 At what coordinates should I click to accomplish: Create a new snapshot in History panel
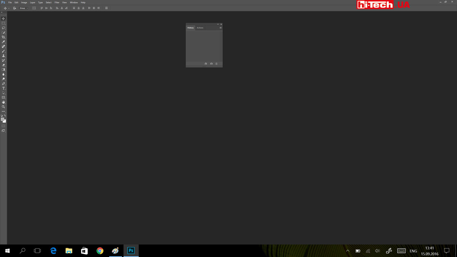click(x=211, y=64)
